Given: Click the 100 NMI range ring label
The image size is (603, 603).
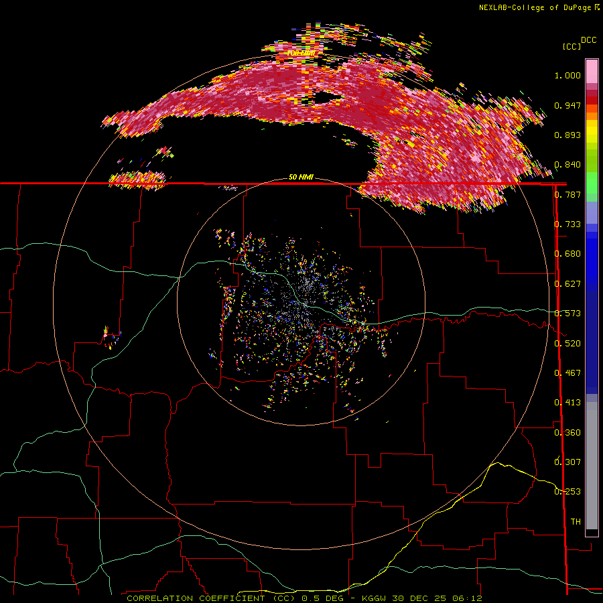Looking at the screenshot, I should click(301, 53).
